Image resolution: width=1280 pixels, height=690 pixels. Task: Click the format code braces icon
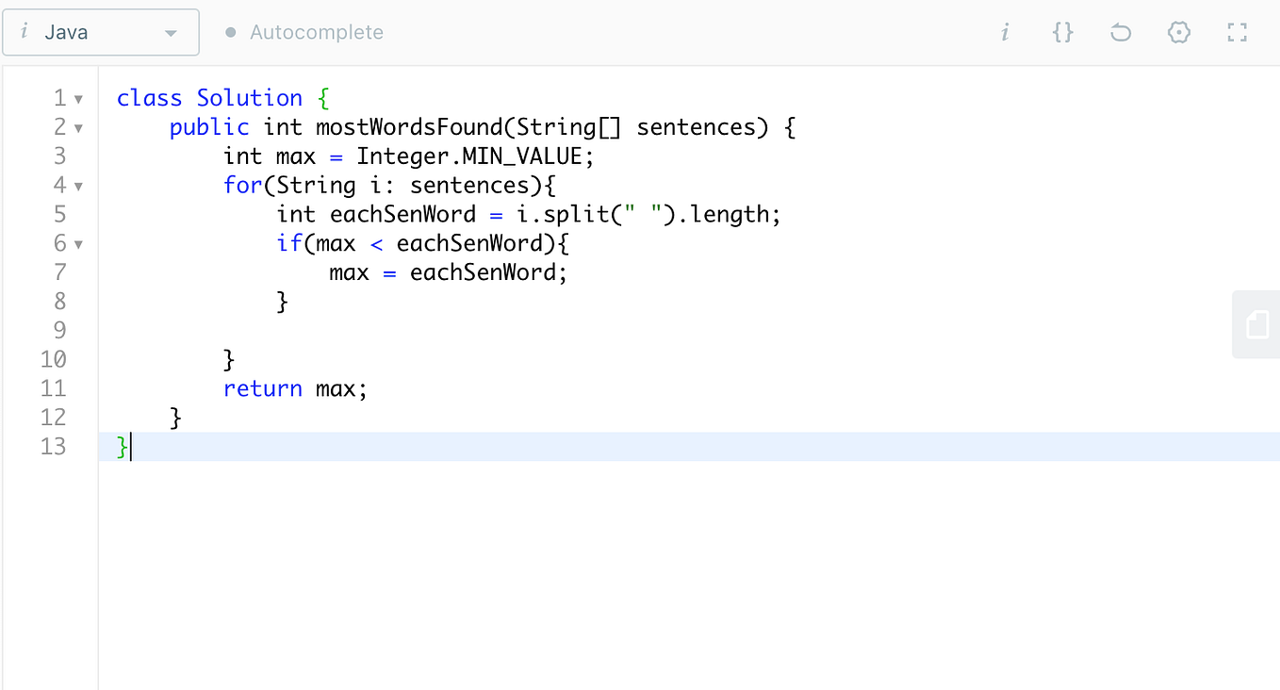(1062, 33)
